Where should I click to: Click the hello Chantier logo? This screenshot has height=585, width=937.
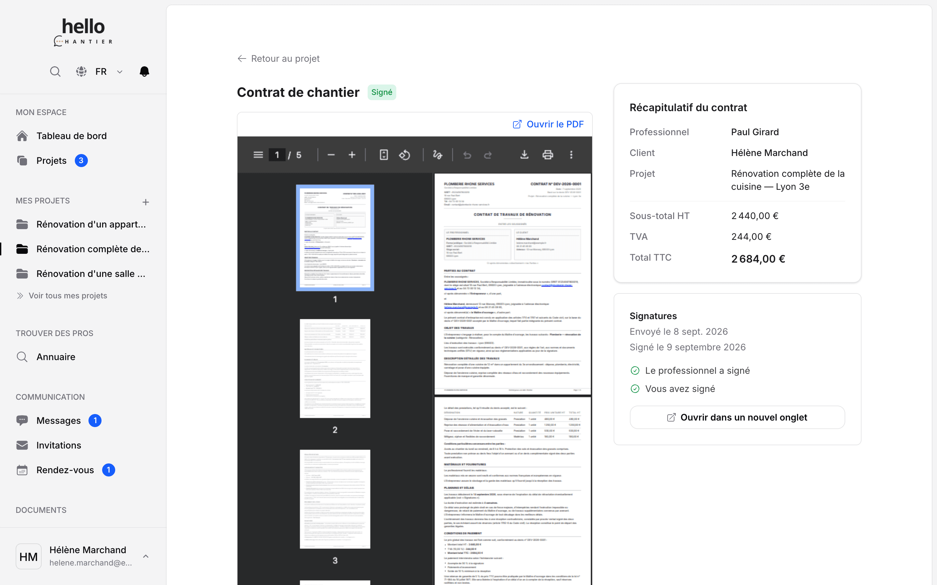(x=83, y=32)
